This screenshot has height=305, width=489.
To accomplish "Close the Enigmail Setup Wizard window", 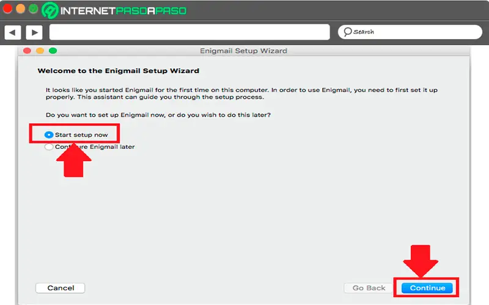I will click(x=27, y=51).
